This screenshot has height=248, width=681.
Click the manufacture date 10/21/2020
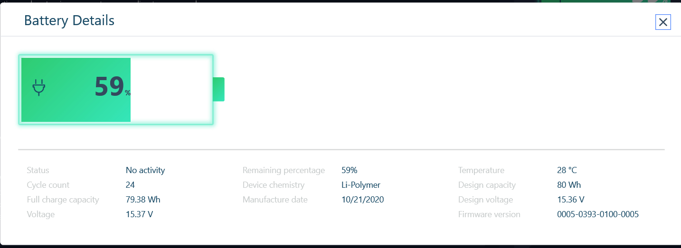[362, 200]
